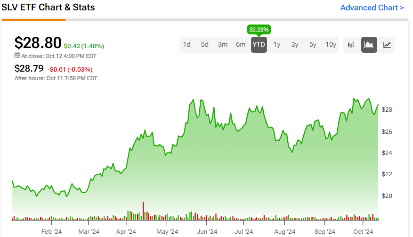413x237 pixels.
Task: Switch to candlestick chart view
Action: 351,45
